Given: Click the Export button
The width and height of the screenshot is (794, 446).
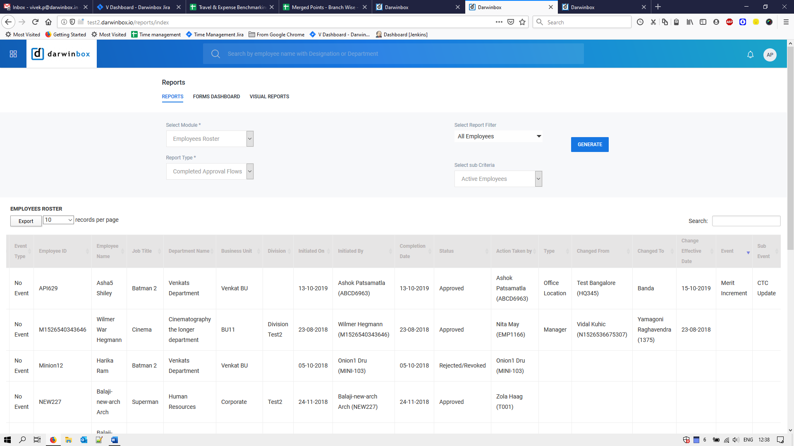Looking at the screenshot, I should click(26, 221).
